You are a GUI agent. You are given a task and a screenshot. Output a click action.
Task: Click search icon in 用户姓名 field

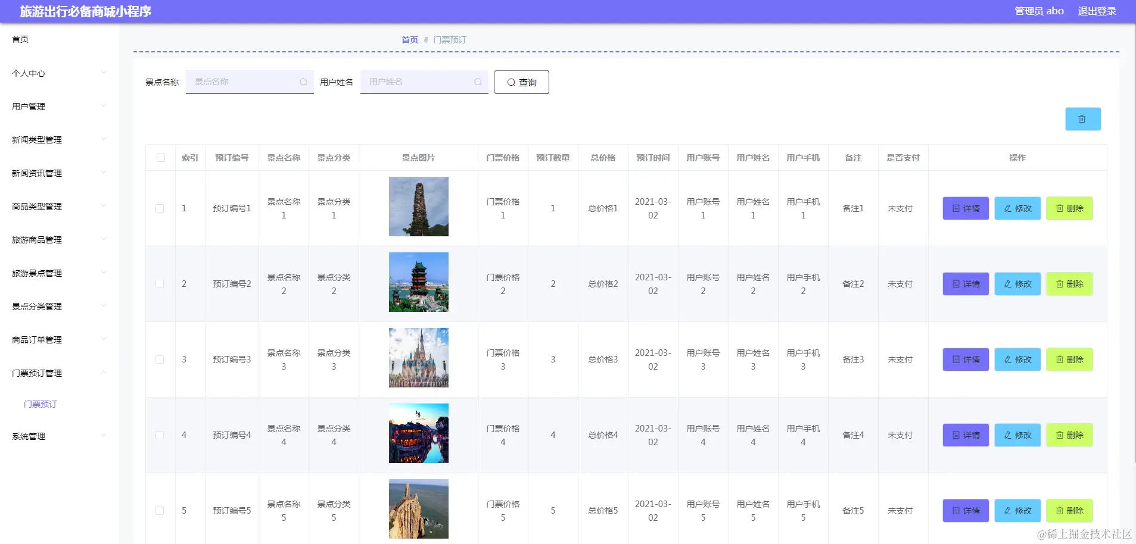[x=478, y=82]
